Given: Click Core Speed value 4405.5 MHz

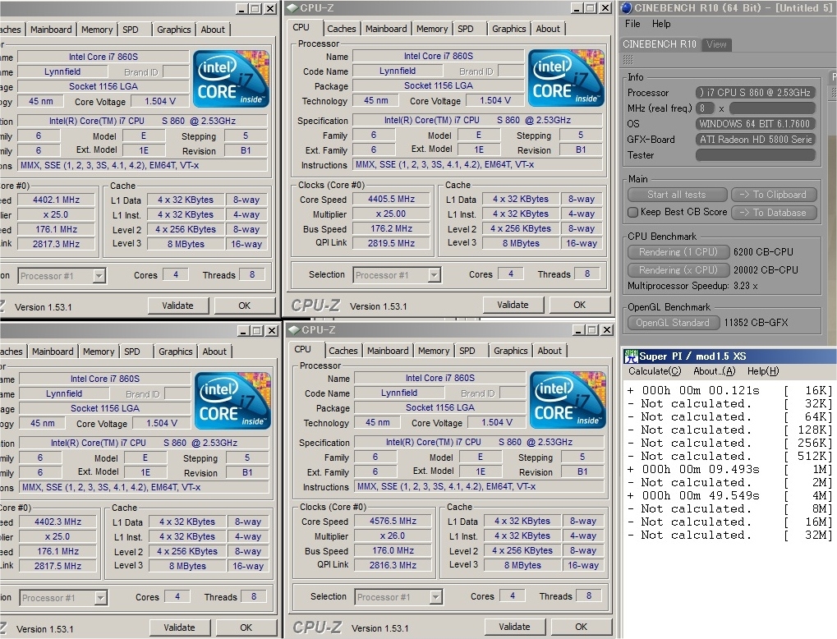Looking at the screenshot, I should tap(391, 199).
